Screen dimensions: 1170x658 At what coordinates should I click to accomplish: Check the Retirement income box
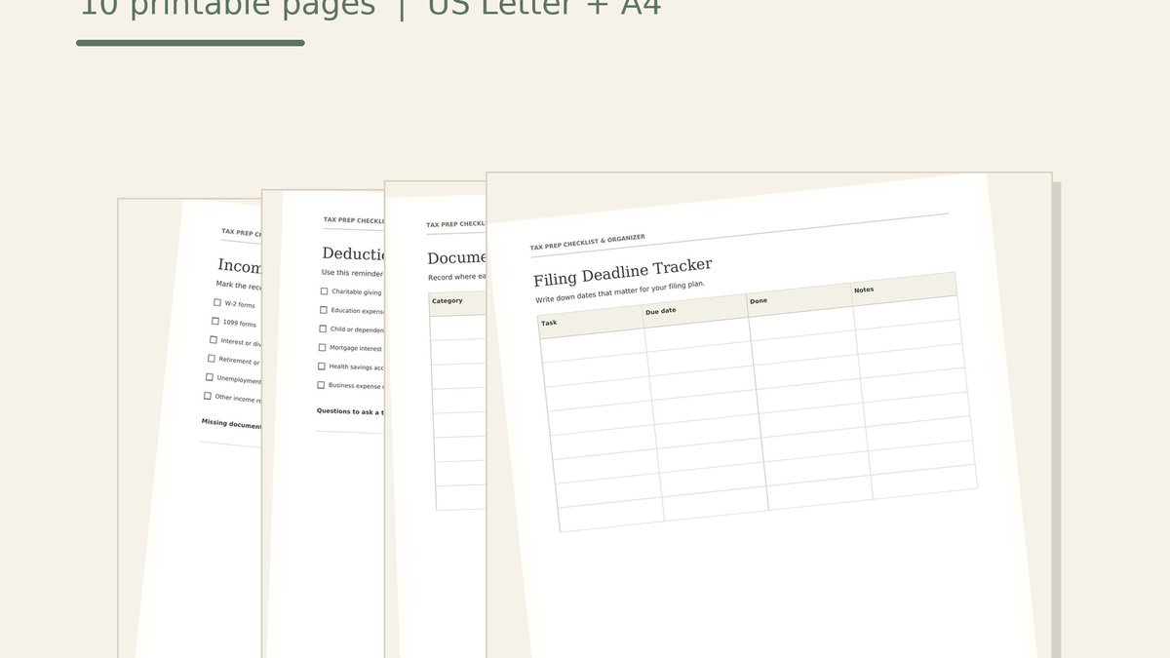(212, 358)
